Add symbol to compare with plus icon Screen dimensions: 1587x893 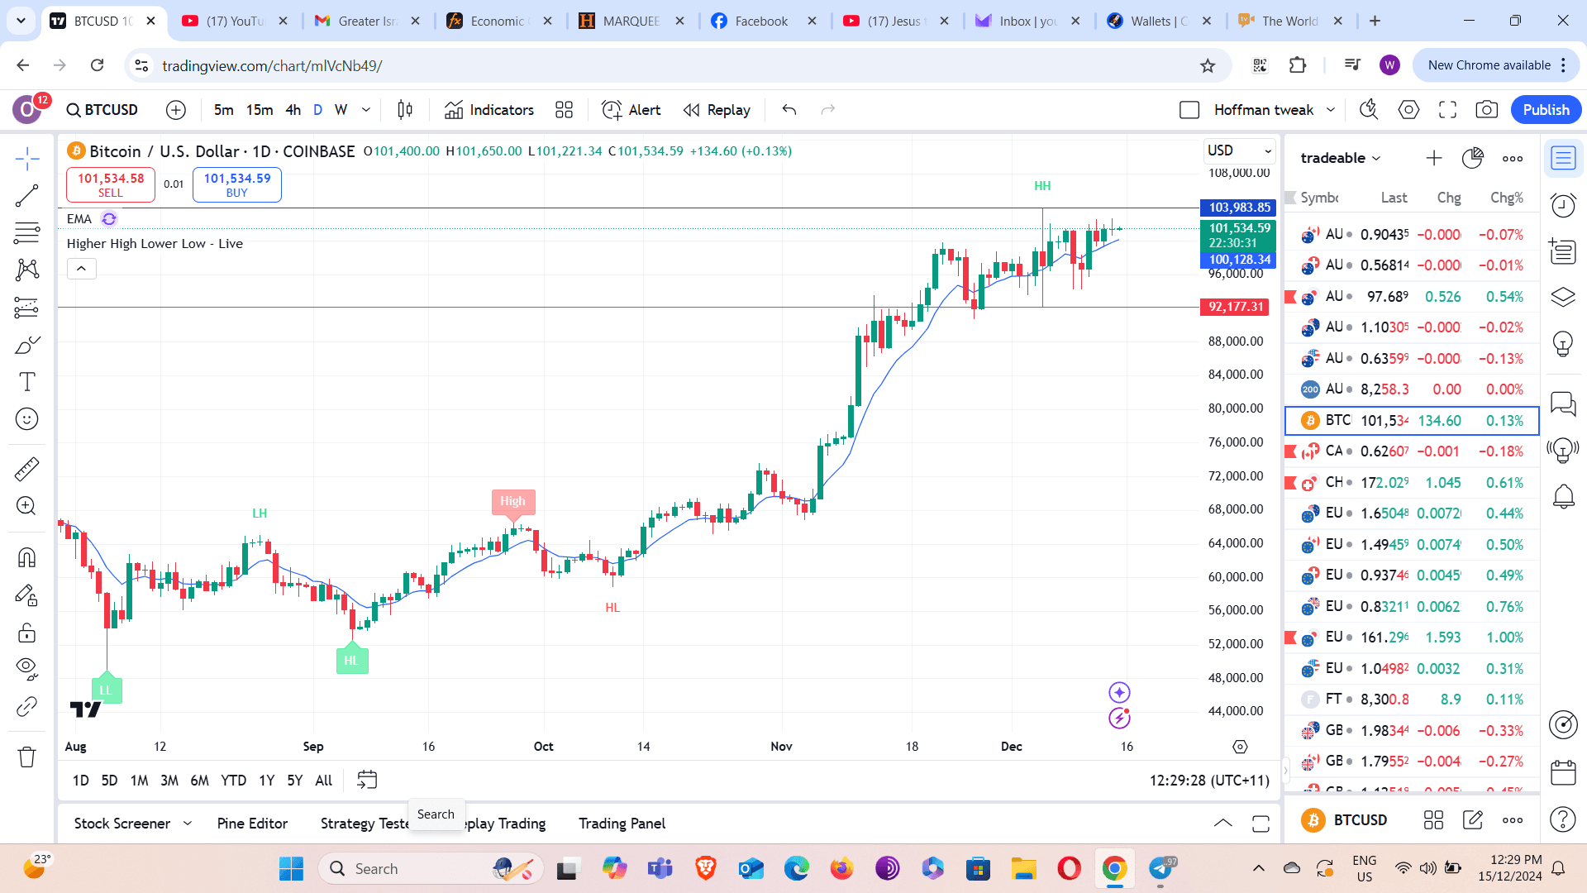[176, 110]
